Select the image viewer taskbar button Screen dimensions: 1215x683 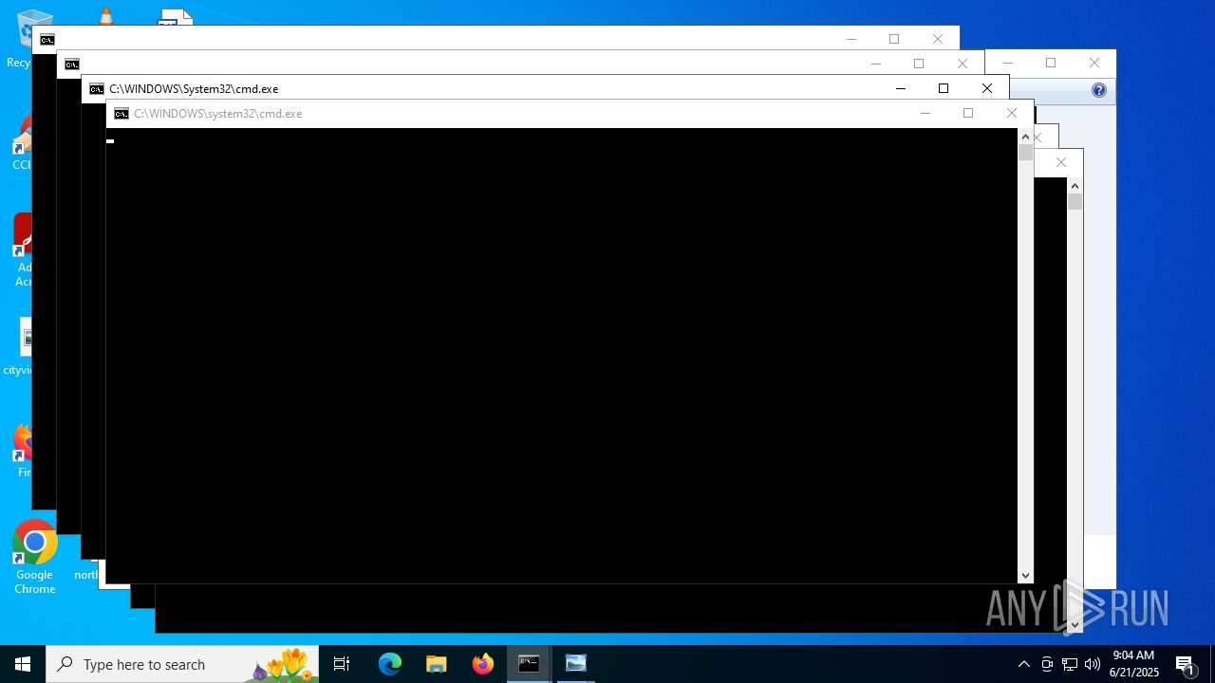[x=576, y=664]
